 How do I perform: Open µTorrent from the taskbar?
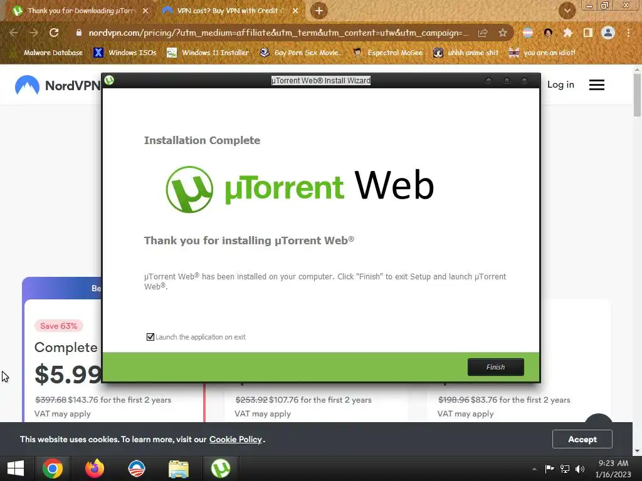coord(221,468)
